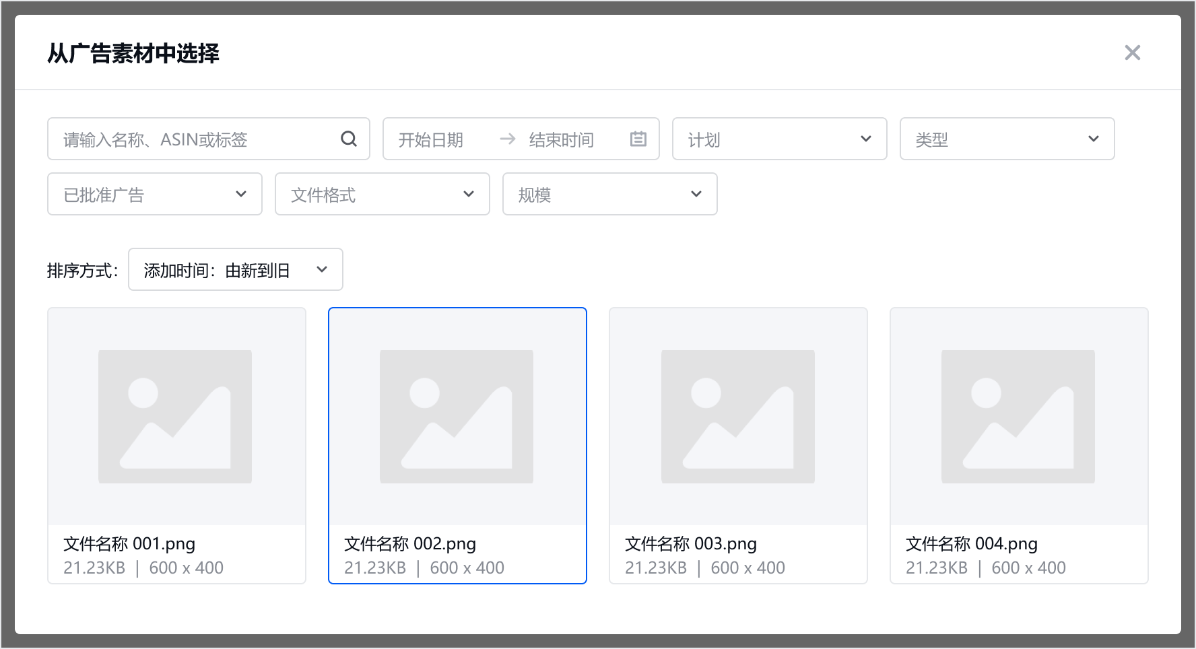Viewport: 1196px width, 649px height.
Task: Select thumbnail image of 文件名称 002.png
Action: click(457, 417)
